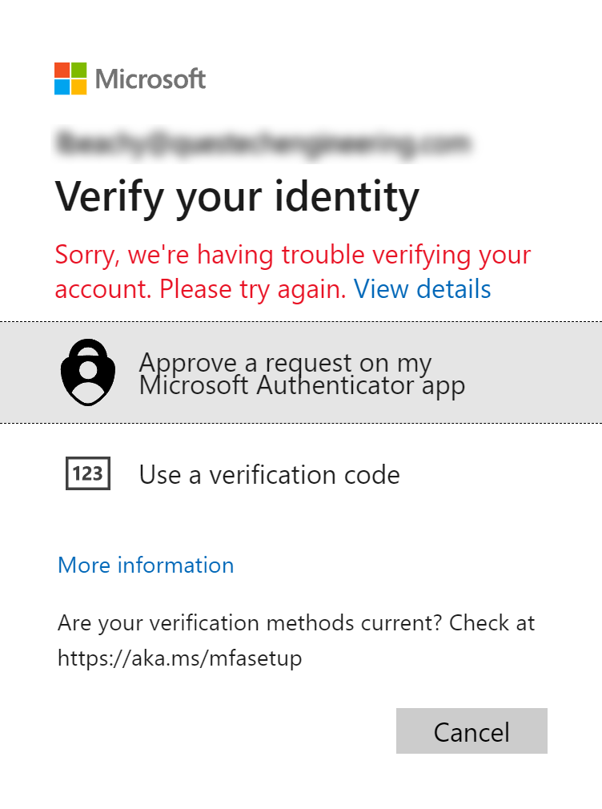Screen dimensions: 602x809
Task: Click the Cancel button
Action: click(x=472, y=731)
